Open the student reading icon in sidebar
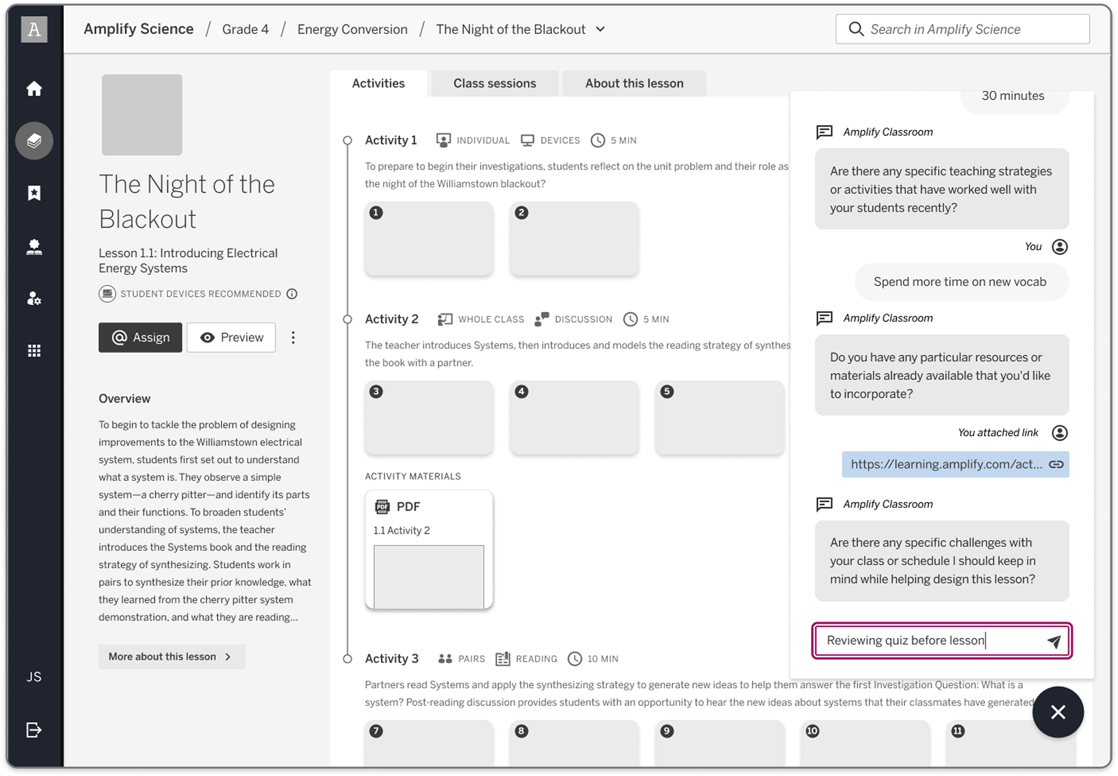 coord(34,247)
